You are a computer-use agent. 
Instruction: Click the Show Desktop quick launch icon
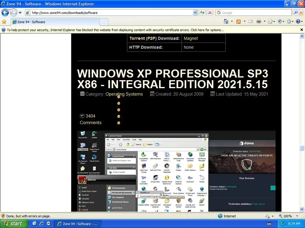pos(35,224)
